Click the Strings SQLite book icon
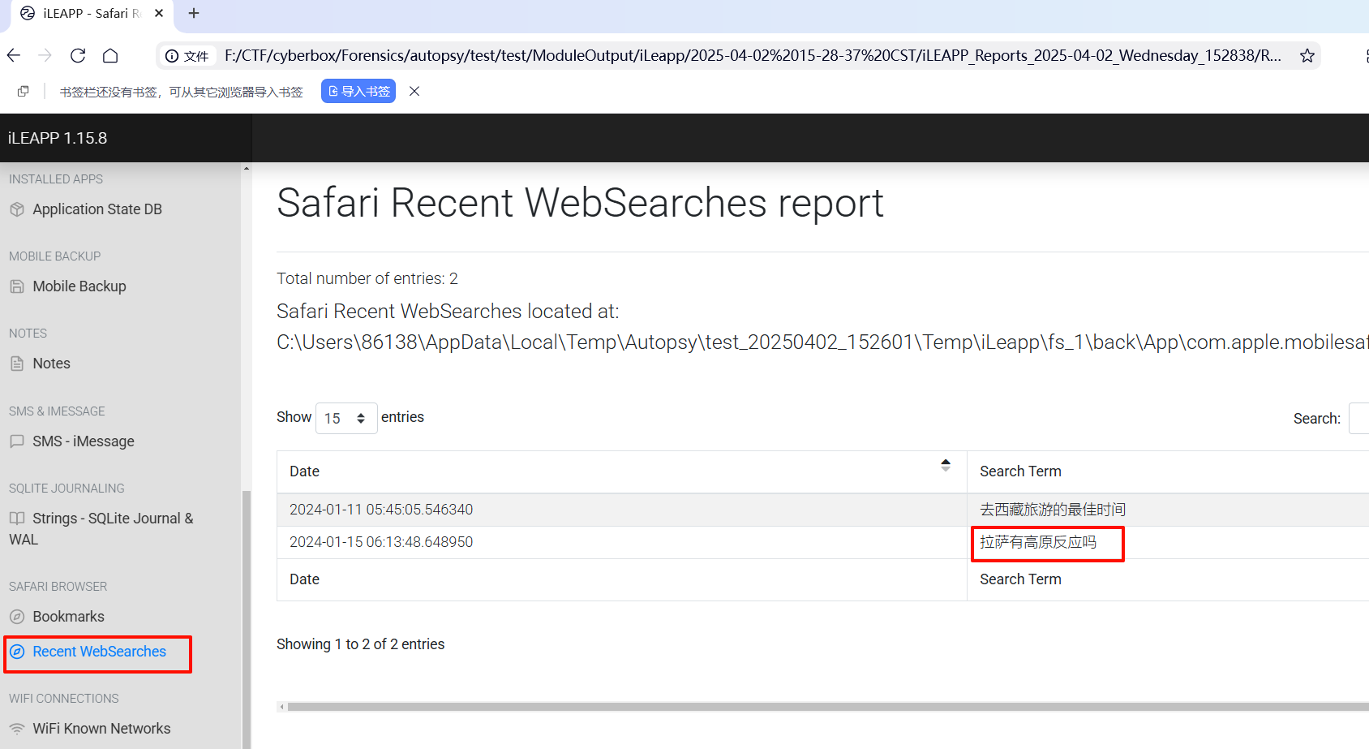The height and width of the screenshot is (749, 1369). tap(17, 519)
